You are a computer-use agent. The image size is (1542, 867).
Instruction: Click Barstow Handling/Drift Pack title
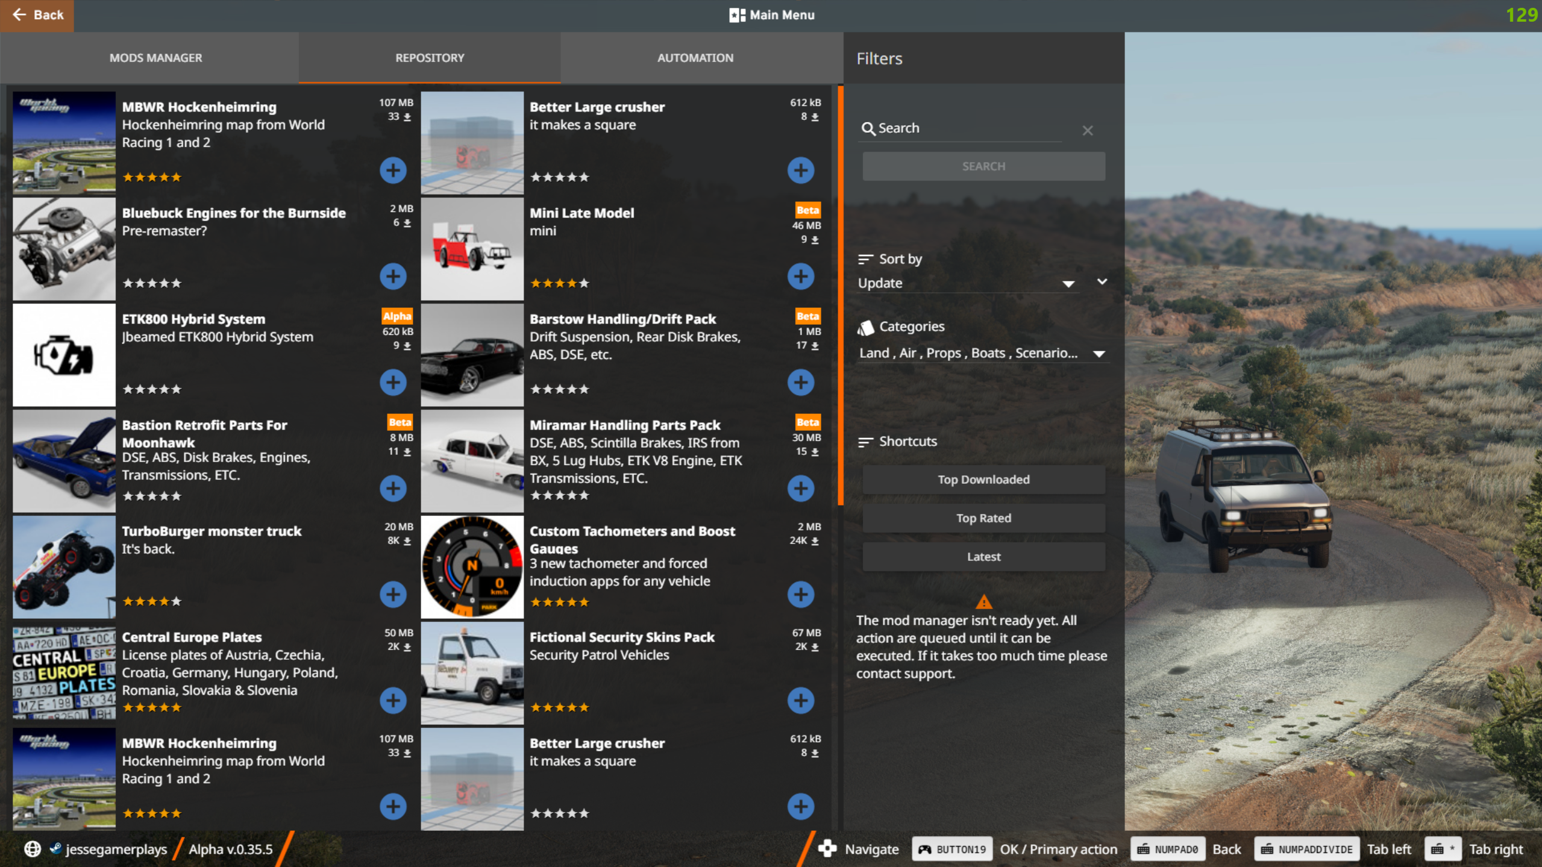click(x=622, y=319)
